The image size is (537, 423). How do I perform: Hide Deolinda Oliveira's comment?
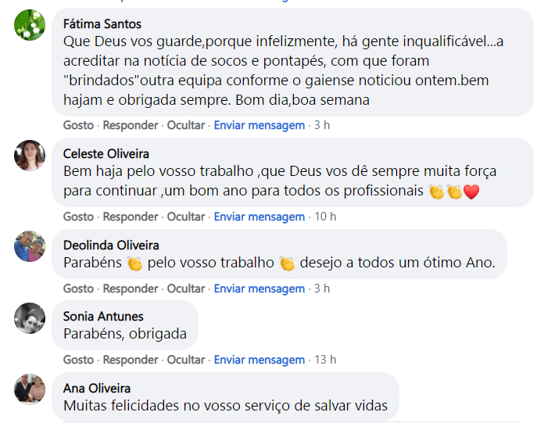click(186, 289)
